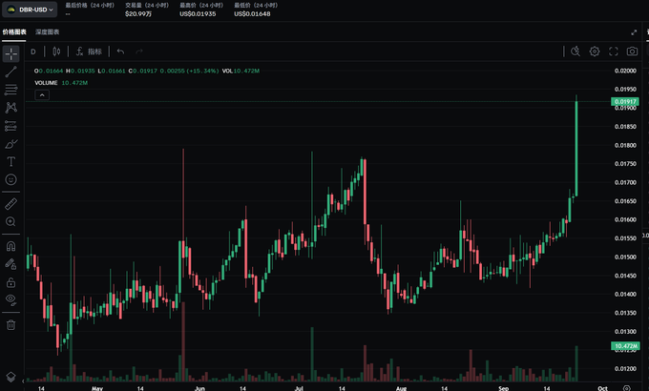Click the 交易量 value $20.99万
The width and height of the screenshot is (649, 391).
(138, 14)
